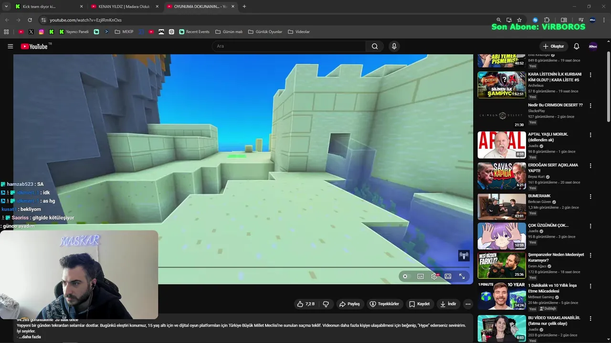Save video with the Kaydet button
This screenshot has width=611, height=343.
(420, 304)
